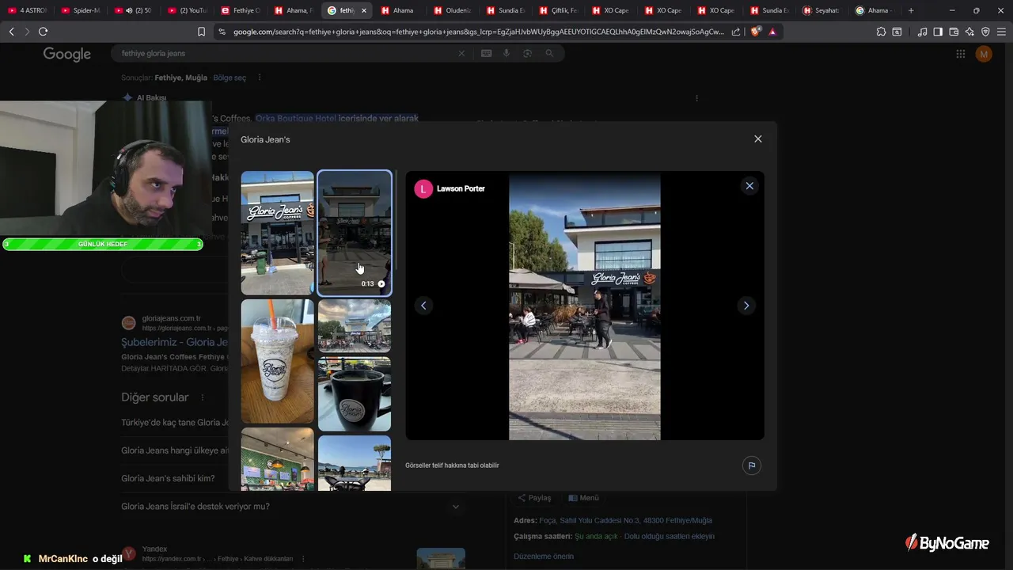Click the Bölge seç link
Image resolution: width=1013 pixels, height=570 pixels.
pos(230,78)
